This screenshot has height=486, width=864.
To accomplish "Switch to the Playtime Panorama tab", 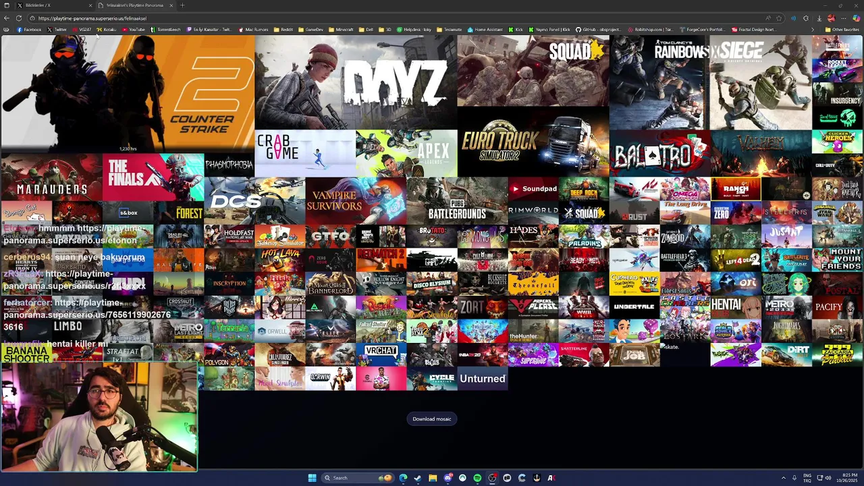I will point(135,5).
